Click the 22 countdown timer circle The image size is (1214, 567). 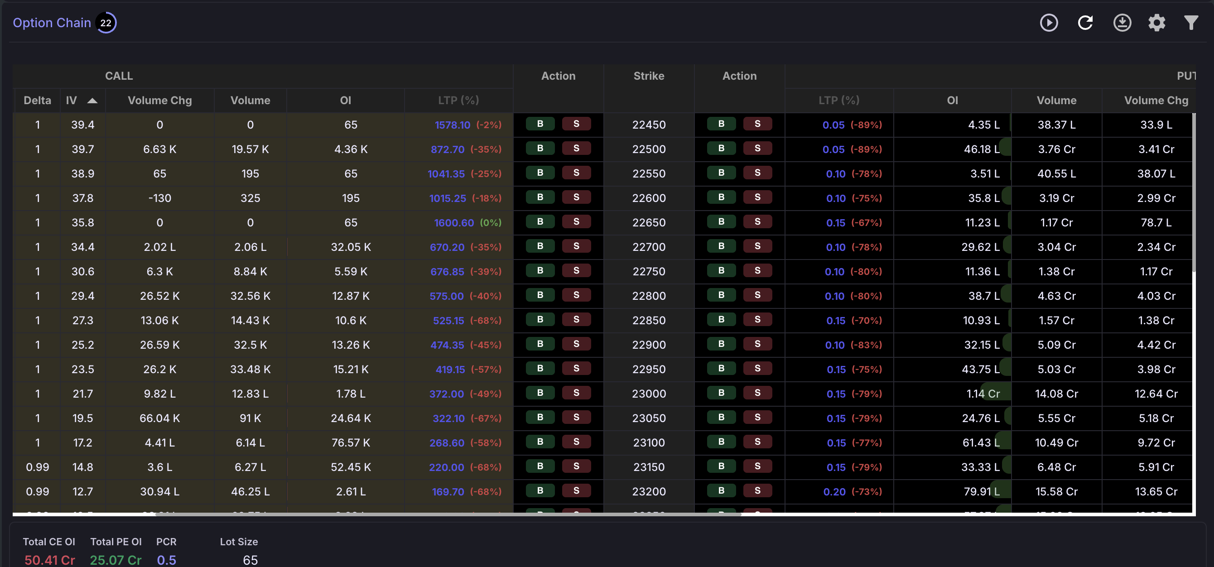[106, 23]
